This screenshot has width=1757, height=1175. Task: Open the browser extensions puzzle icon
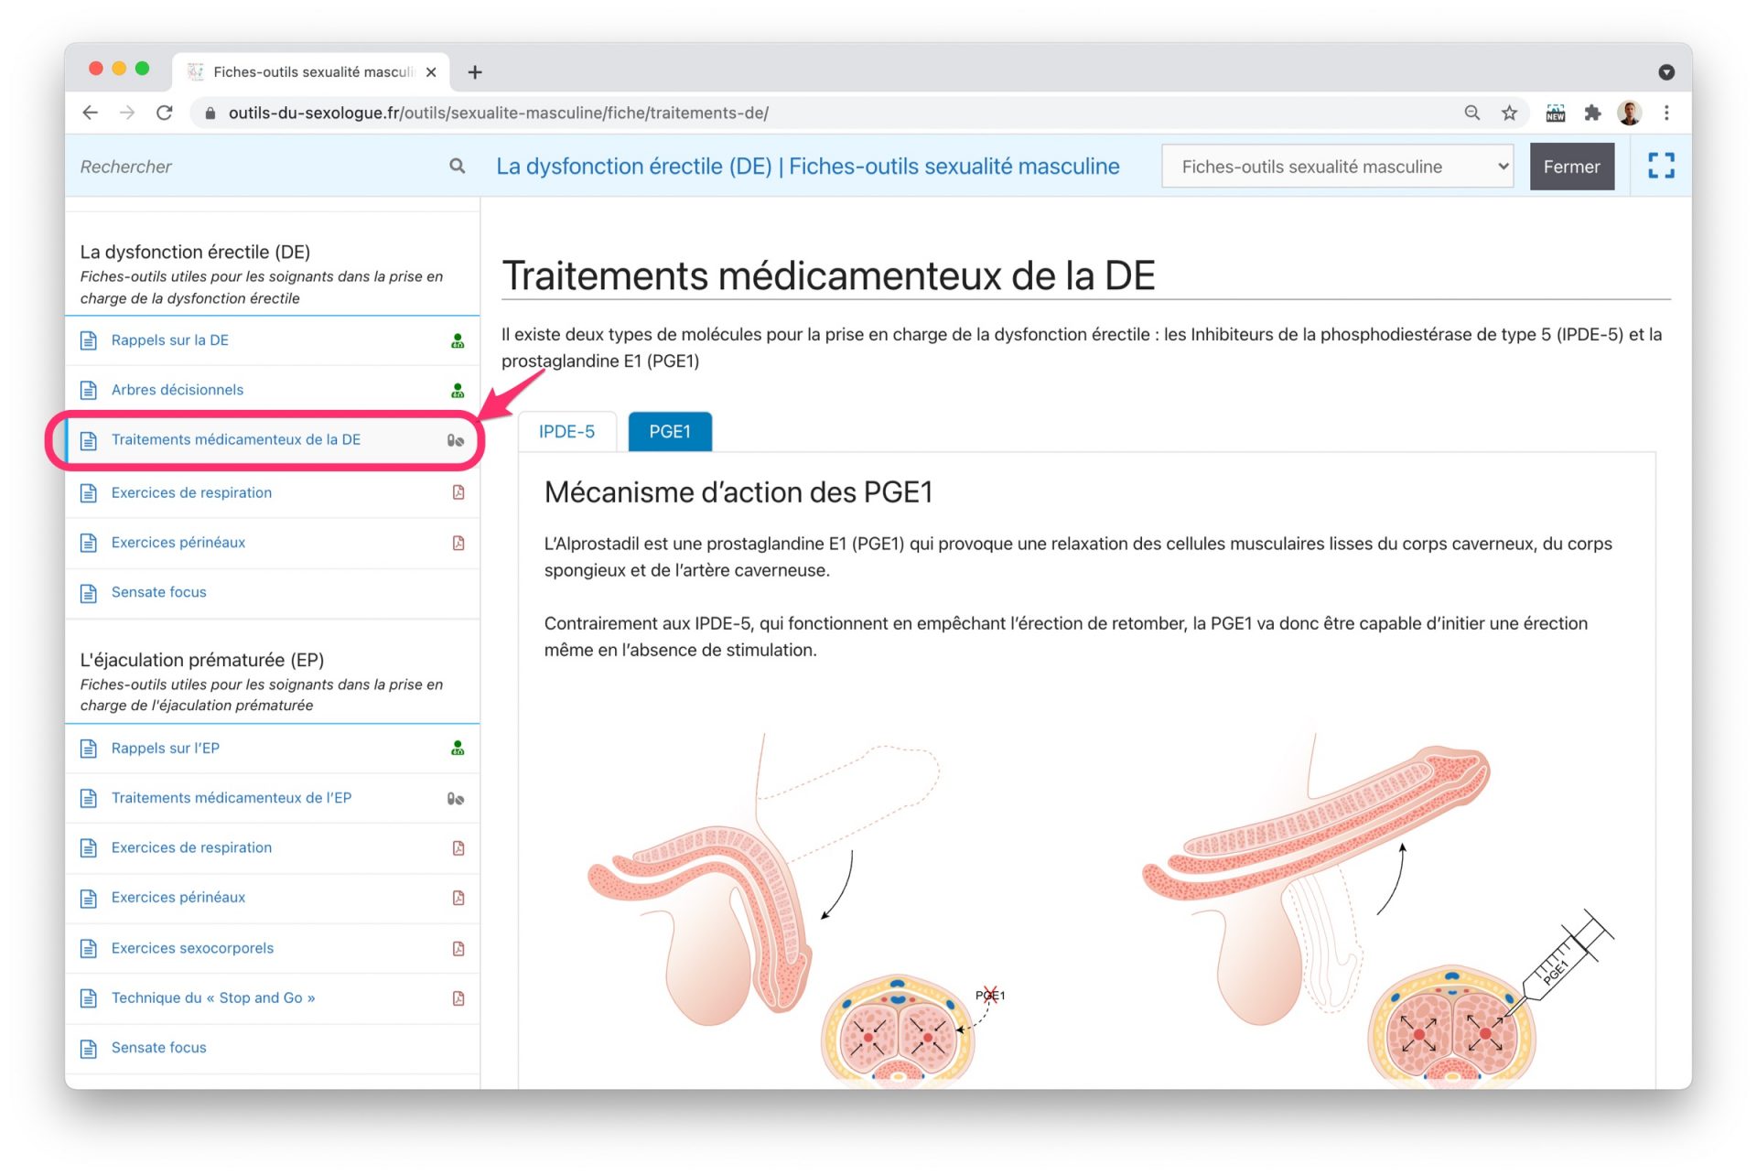tap(1592, 113)
